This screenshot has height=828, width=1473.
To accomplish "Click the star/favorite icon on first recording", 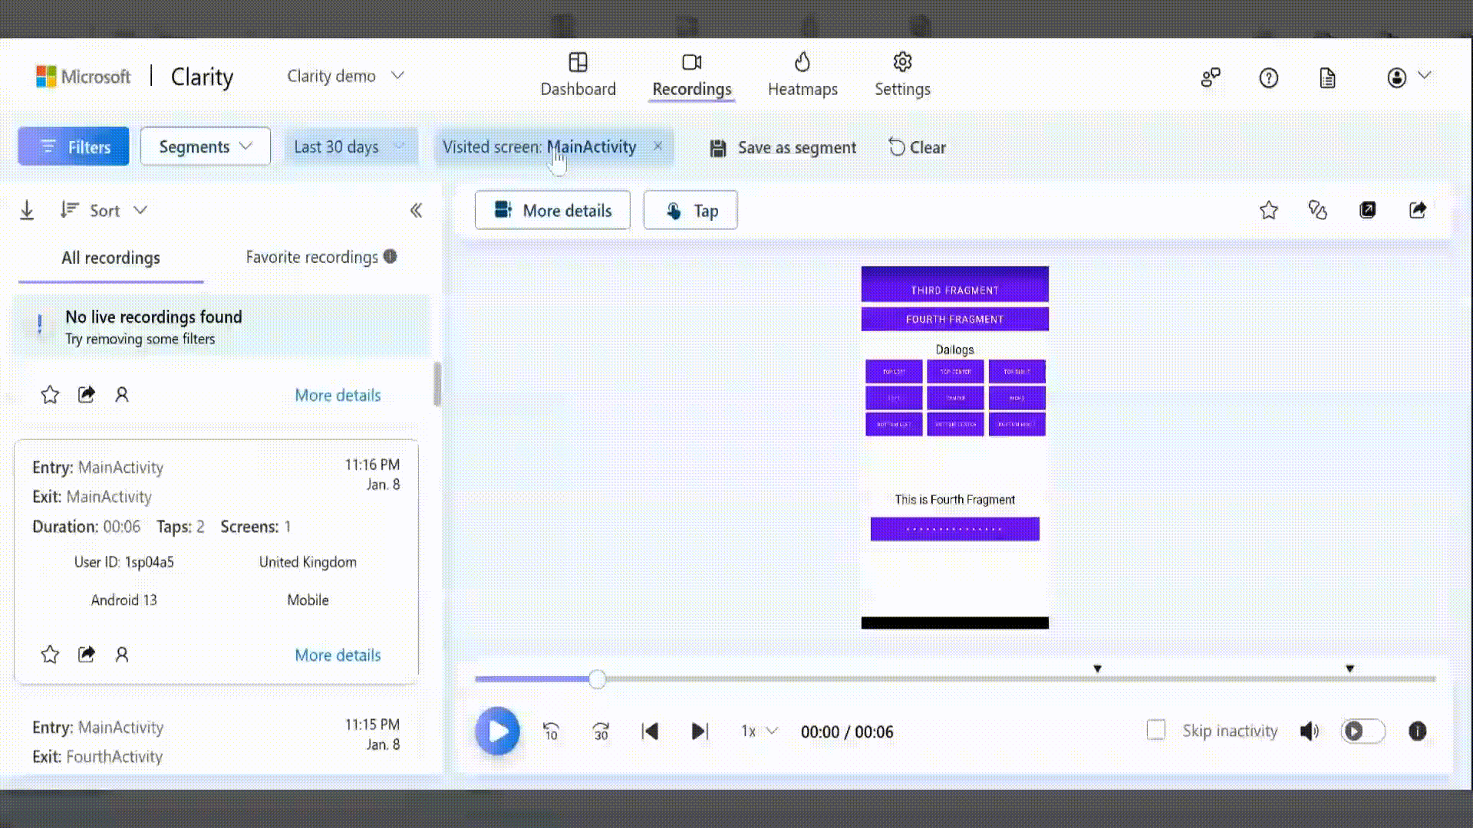I will [50, 394].
